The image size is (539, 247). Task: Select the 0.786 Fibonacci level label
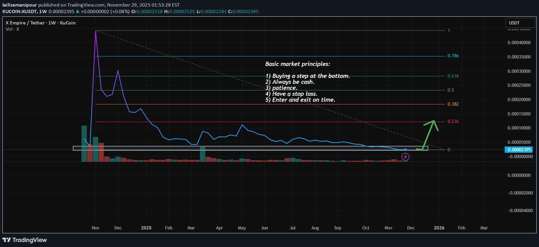click(453, 56)
